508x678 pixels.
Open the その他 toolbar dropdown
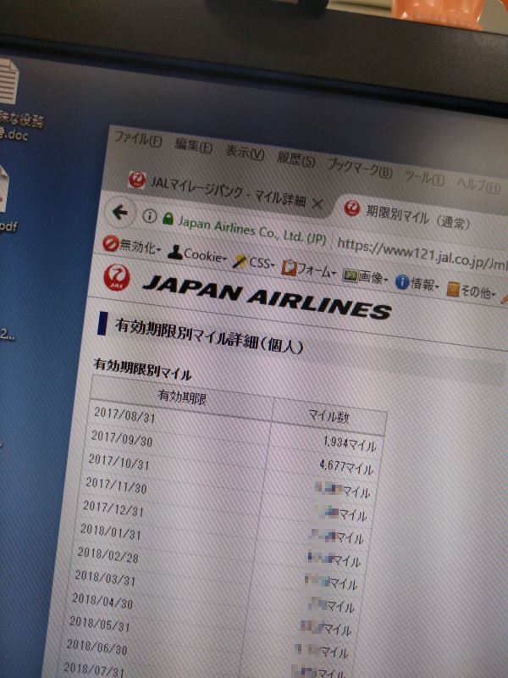[471, 291]
